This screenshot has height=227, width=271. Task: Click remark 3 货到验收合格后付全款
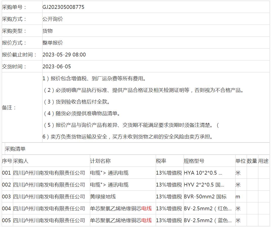[77, 102]
